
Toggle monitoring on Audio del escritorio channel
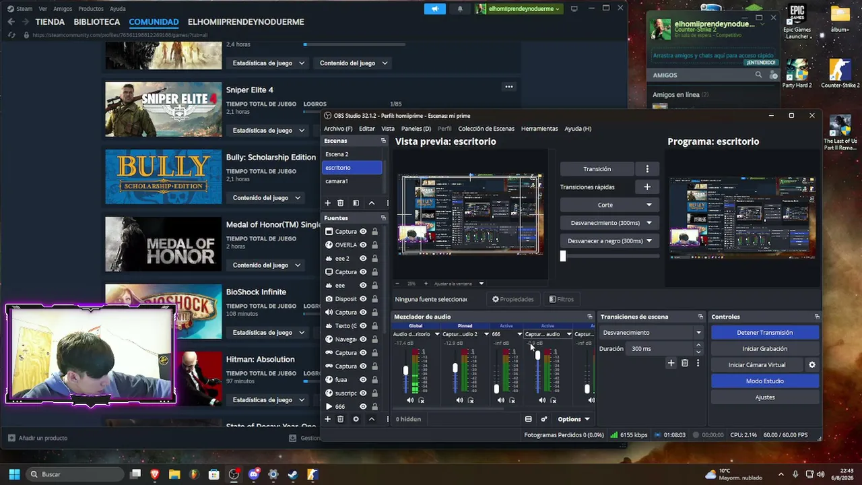click(422, 400)
